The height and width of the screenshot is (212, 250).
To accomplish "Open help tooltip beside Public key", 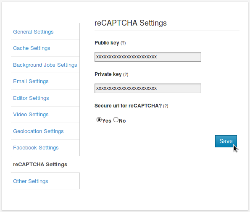I will click(x=123, y=43).
